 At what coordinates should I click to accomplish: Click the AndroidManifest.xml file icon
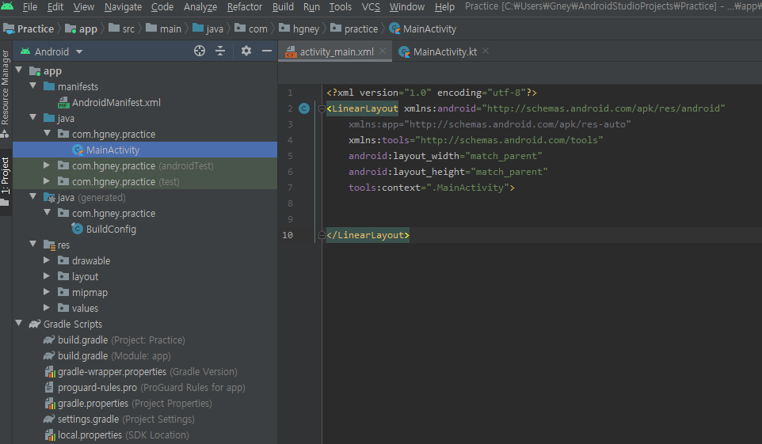63,103
